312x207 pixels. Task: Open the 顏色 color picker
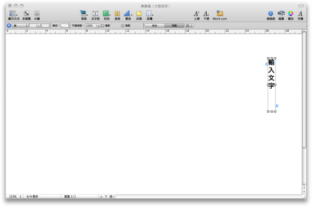(x=290, y=14)
